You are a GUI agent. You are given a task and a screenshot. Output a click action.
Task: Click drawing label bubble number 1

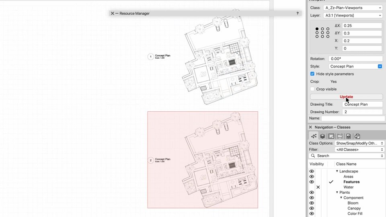[151, 57]
